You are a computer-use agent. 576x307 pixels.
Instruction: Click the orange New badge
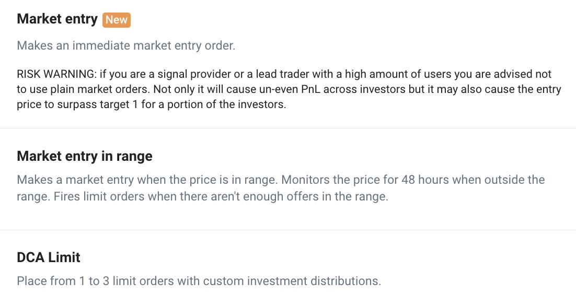point(116,20)
